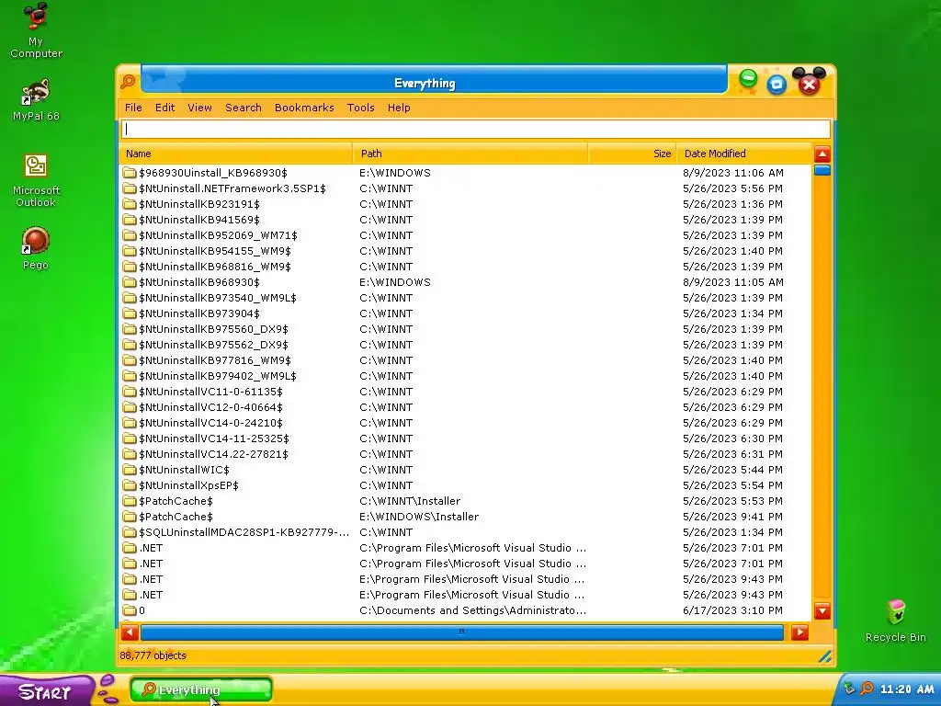Open the Tools menu

[360, 108]
